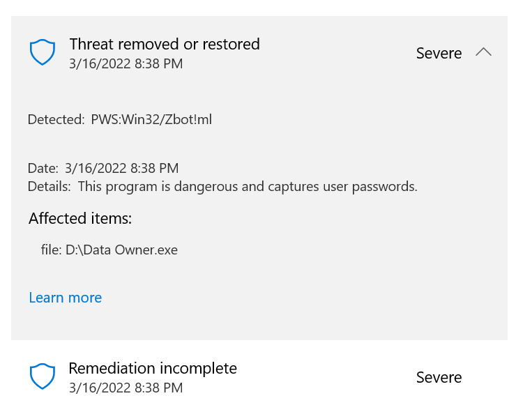The width and height of the screenshot is (516, 405).
Task: Click the Date line in threat details
Action: coord(103,168)
